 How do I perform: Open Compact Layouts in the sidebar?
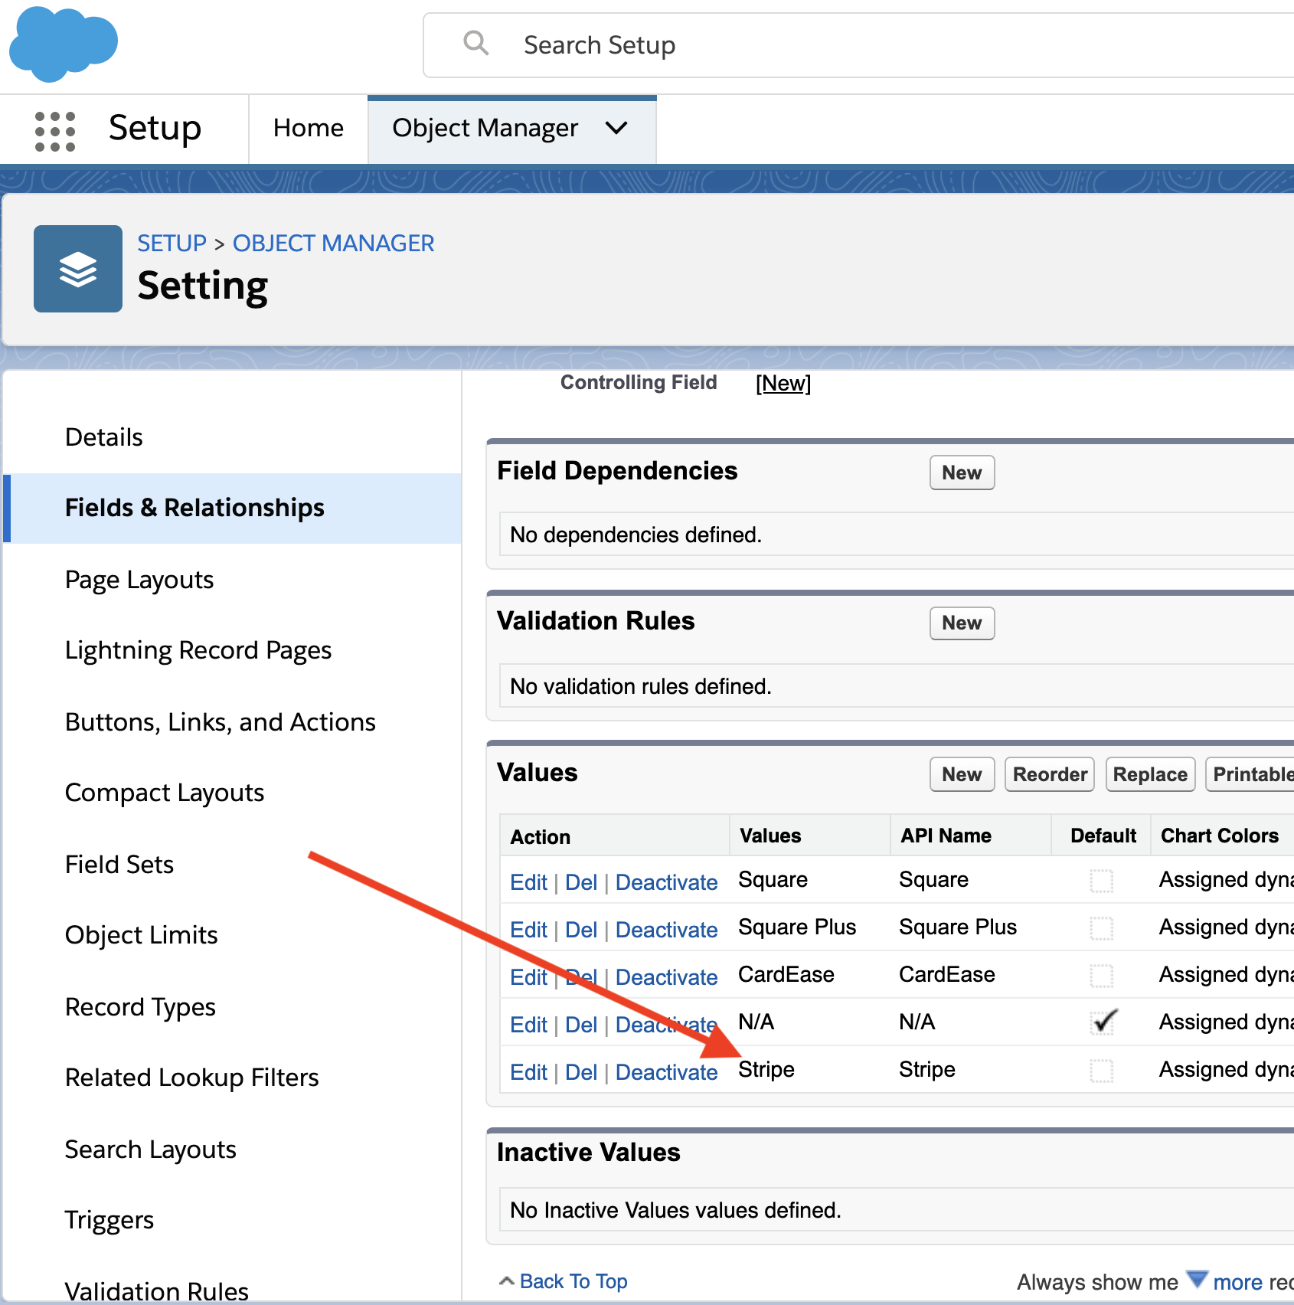coord(165,793)
